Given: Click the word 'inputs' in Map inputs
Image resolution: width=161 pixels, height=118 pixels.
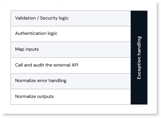Looking at the screenshot, I should point(32,49).
